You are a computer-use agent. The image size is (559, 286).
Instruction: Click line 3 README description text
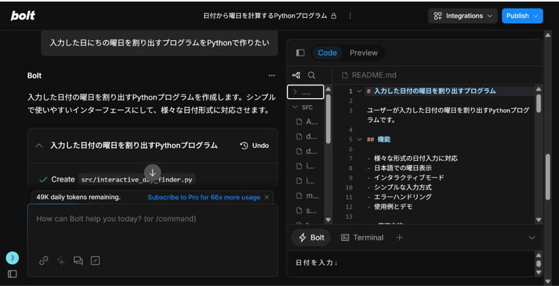[448, 115]
